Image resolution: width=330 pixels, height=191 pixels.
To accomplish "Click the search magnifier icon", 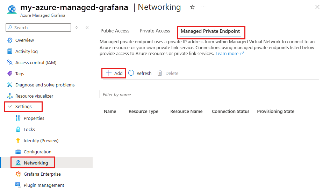I will click(10, 28).
